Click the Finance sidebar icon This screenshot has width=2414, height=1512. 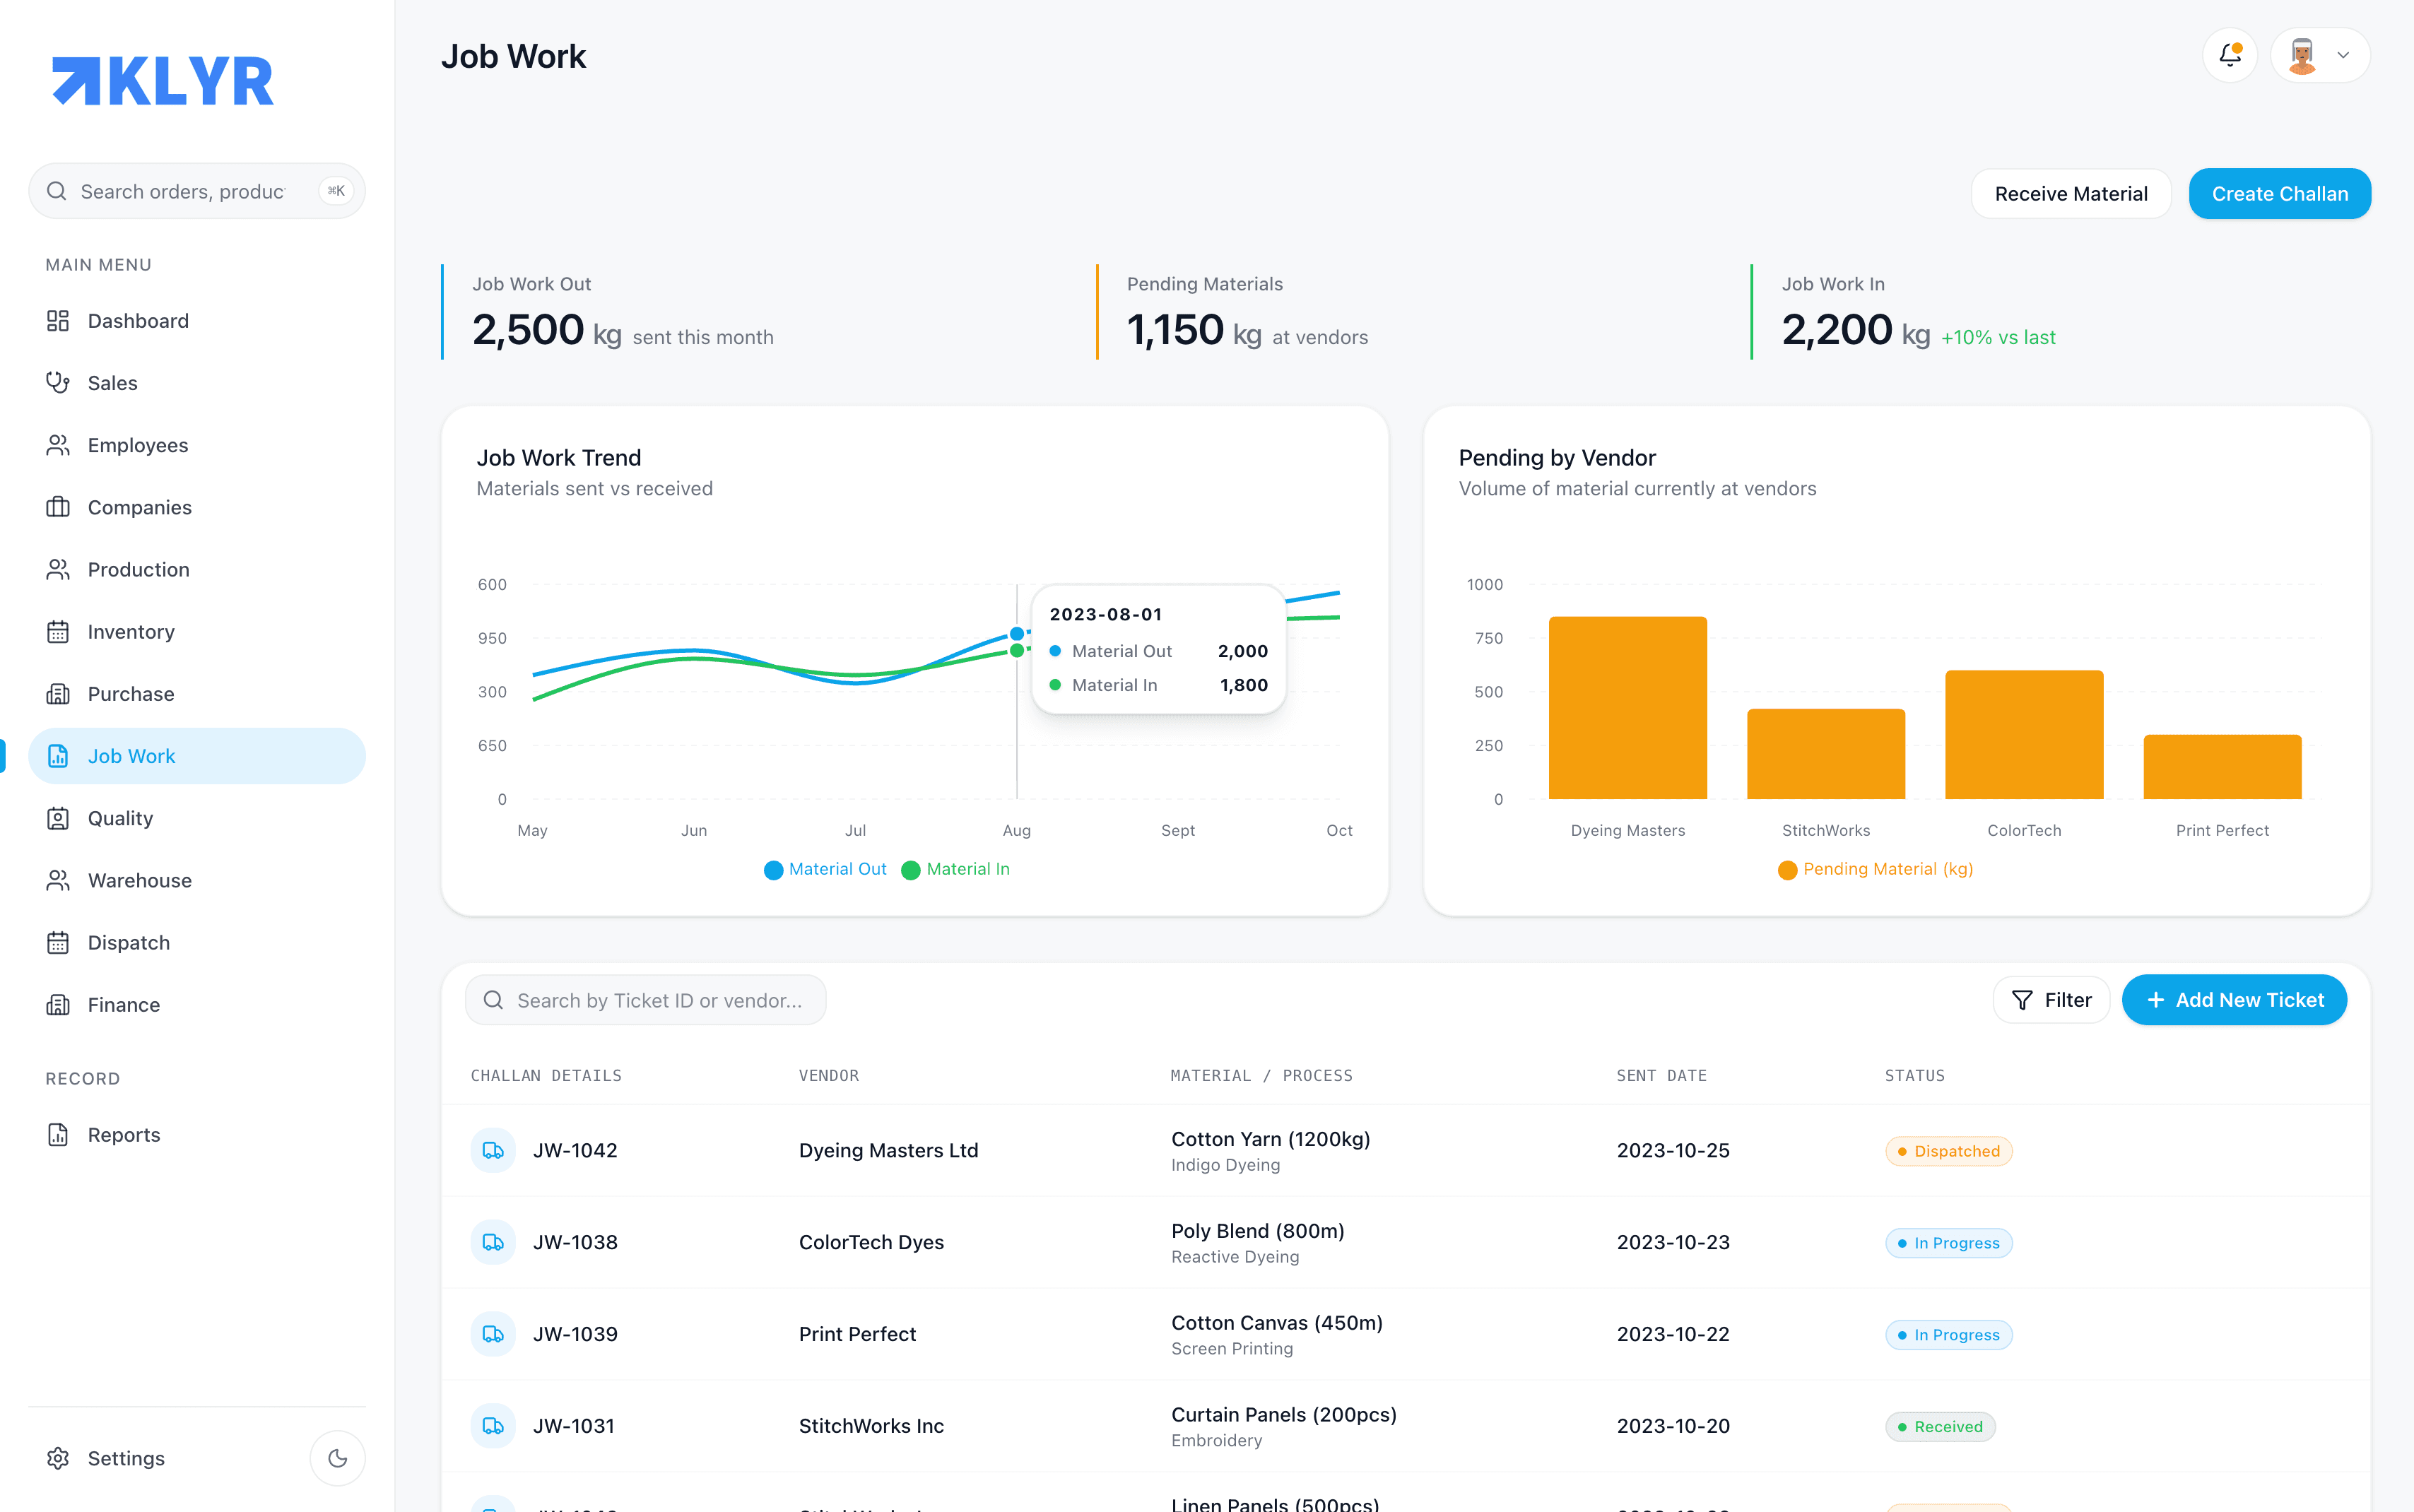58,1005
